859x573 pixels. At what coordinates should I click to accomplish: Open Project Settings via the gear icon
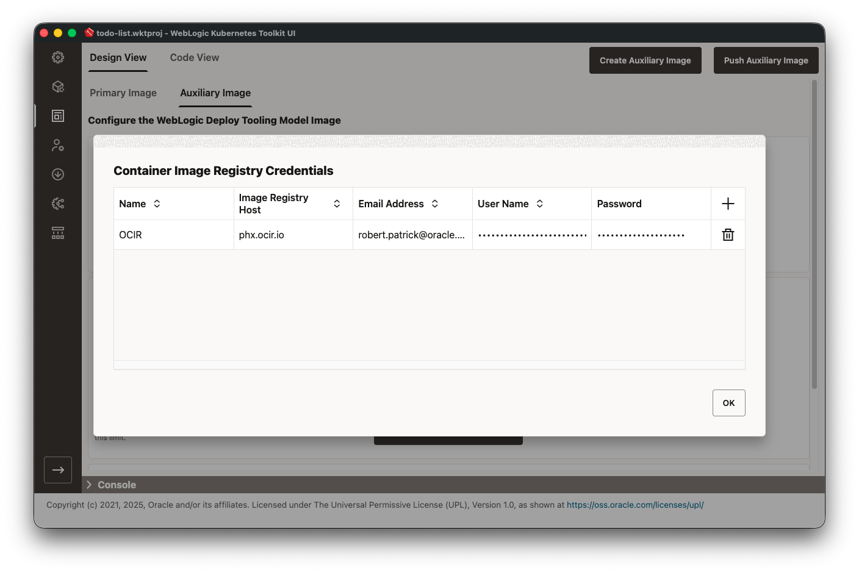[57, 57]
